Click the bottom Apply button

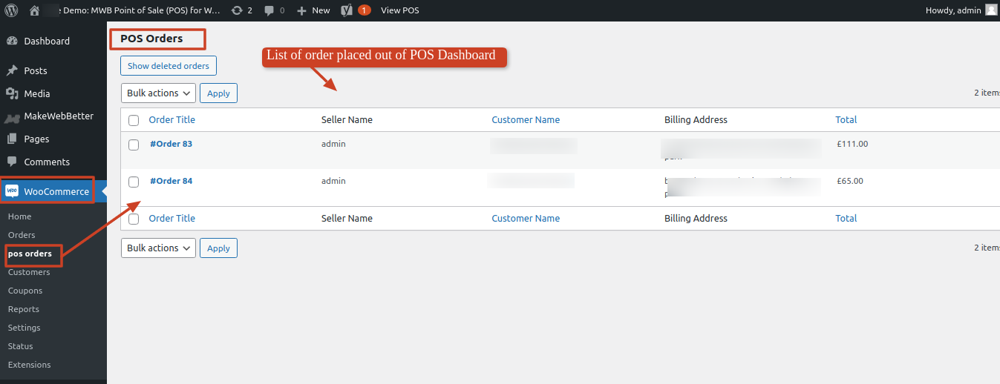coord(218,248)
